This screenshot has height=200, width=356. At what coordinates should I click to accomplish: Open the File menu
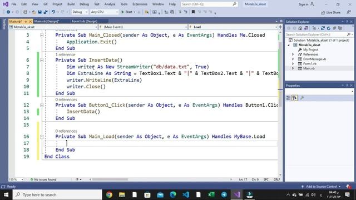coord(14,4)
